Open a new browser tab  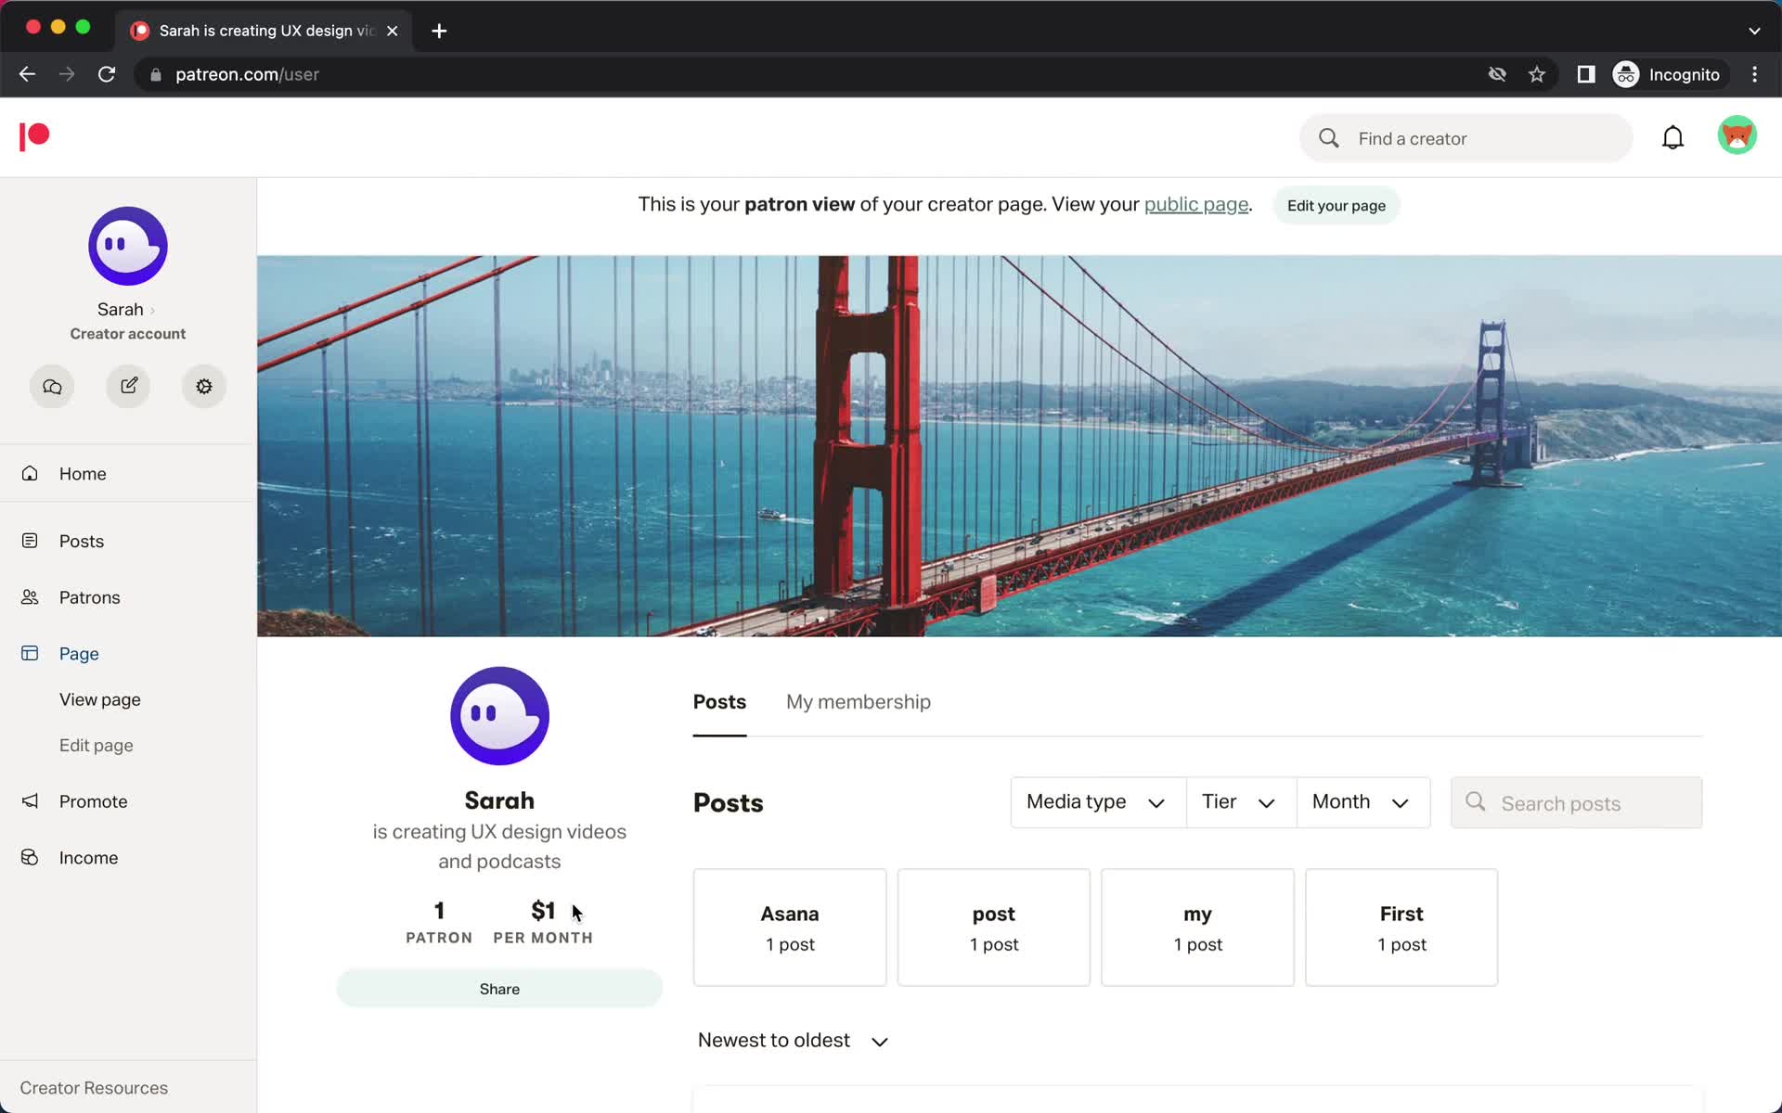pos(439,31)
